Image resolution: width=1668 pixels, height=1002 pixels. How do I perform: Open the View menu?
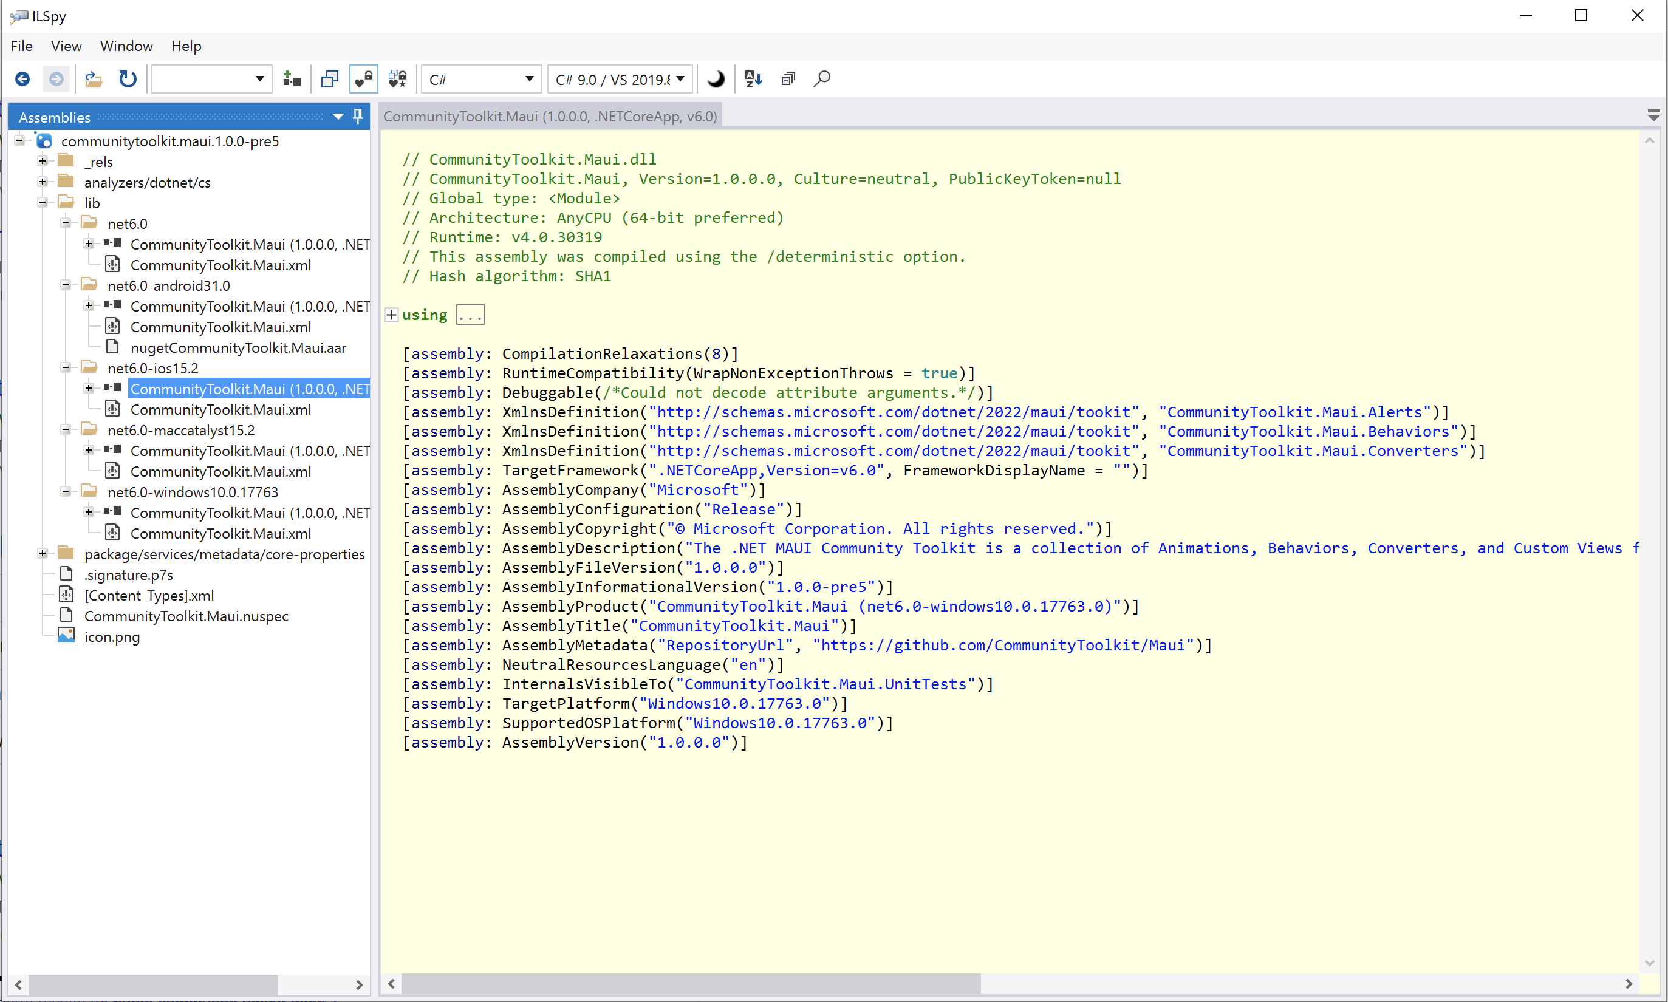[66, 46]
